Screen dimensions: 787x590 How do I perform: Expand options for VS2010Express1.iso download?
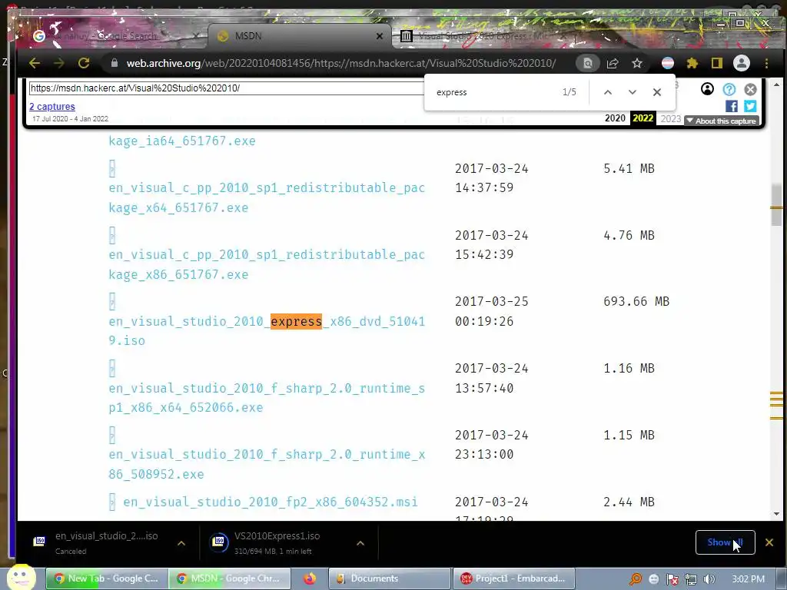click(360, 543)
